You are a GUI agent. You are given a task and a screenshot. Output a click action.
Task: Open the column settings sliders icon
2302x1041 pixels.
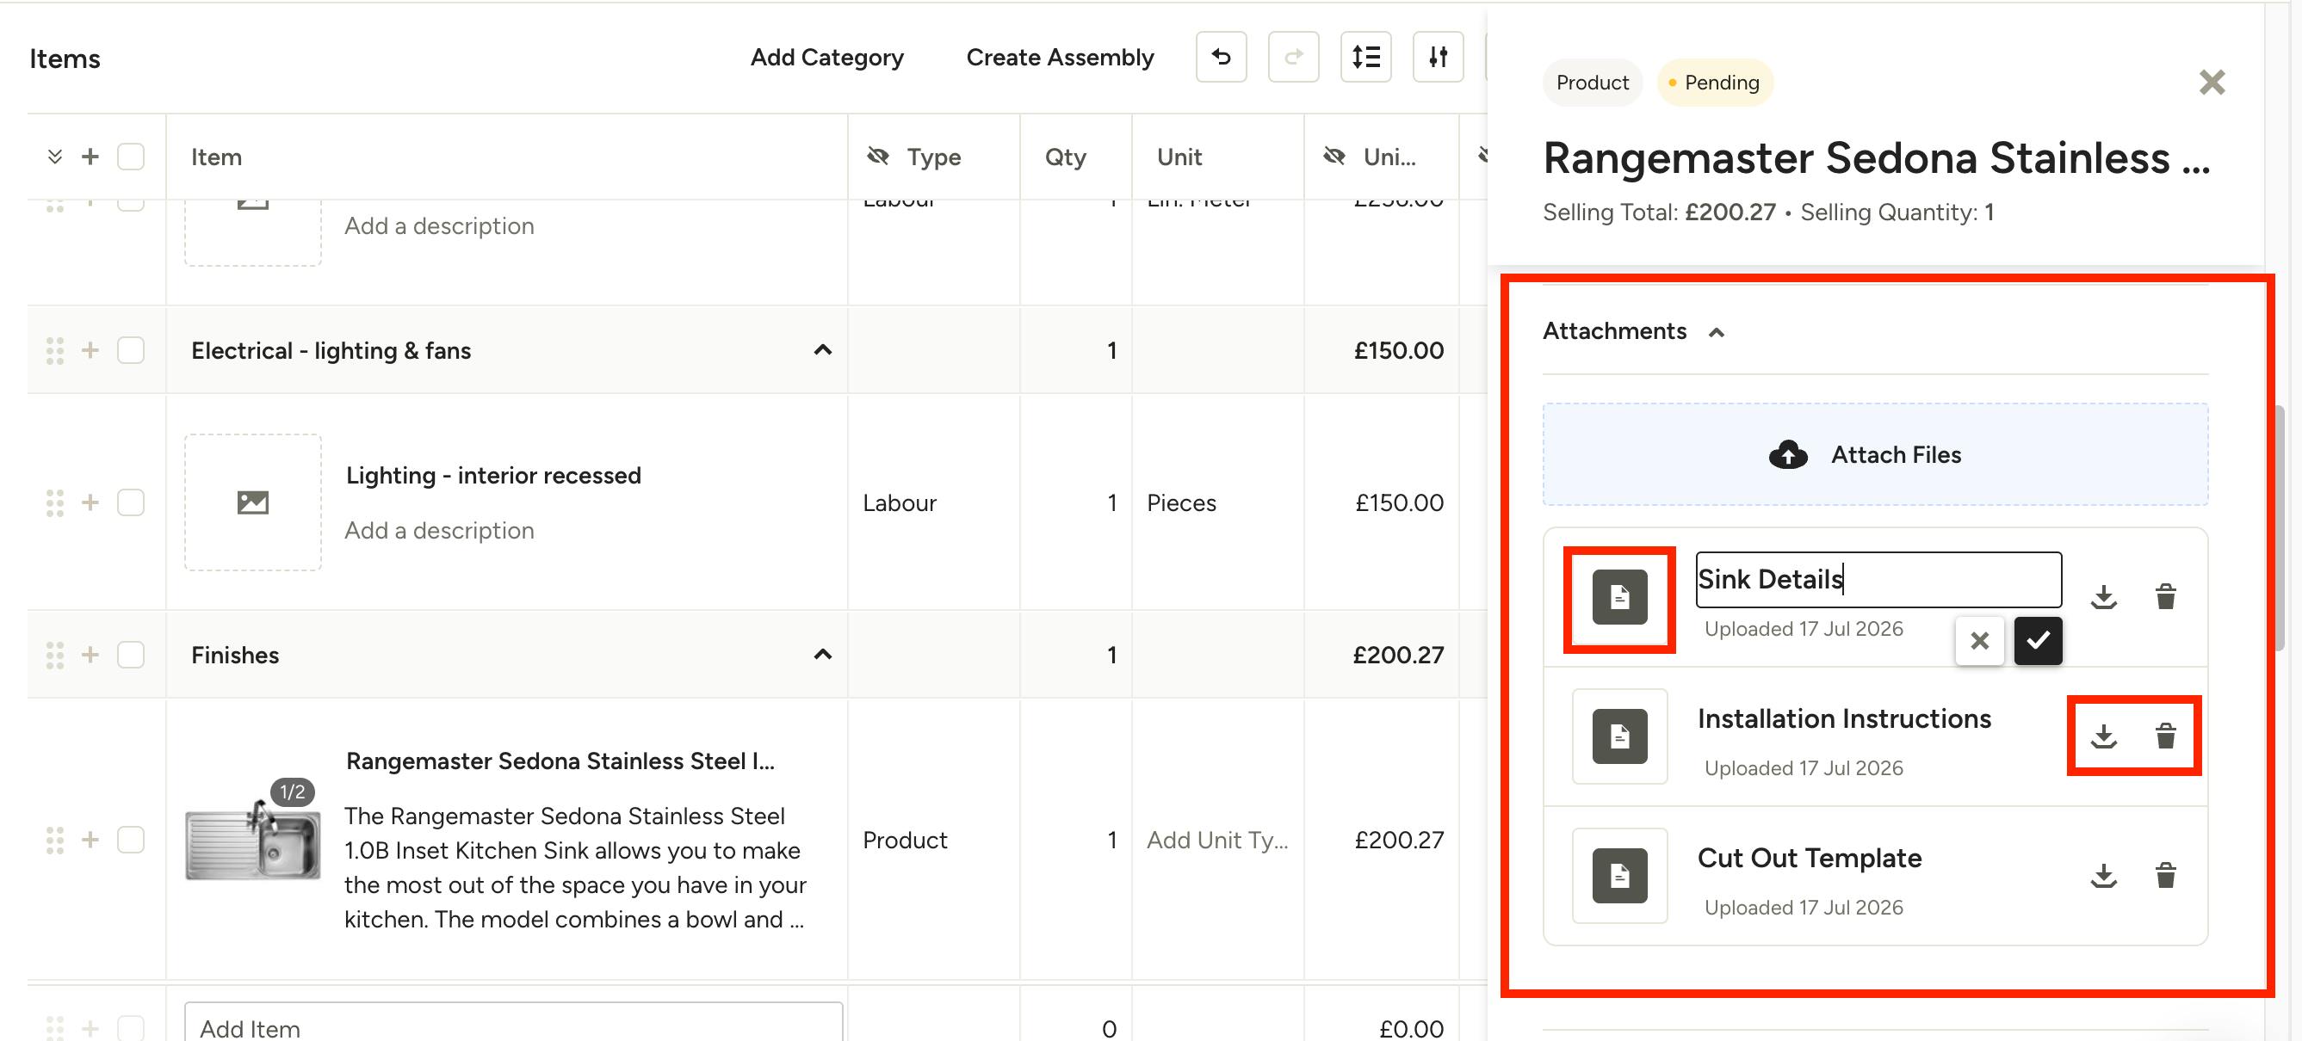[x=1438, y=57]
